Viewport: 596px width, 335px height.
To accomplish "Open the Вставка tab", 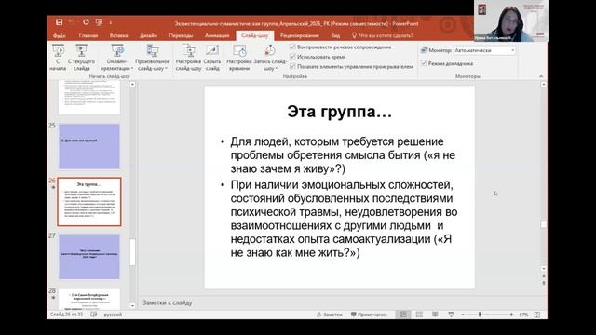I will pyautogui.click(x=118, y=35).
